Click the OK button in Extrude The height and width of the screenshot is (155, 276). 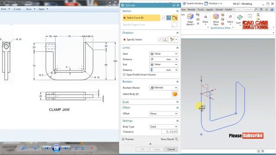(x=142, y=149)
